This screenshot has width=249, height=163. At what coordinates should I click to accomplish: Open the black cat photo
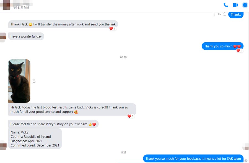pos(19,81)
